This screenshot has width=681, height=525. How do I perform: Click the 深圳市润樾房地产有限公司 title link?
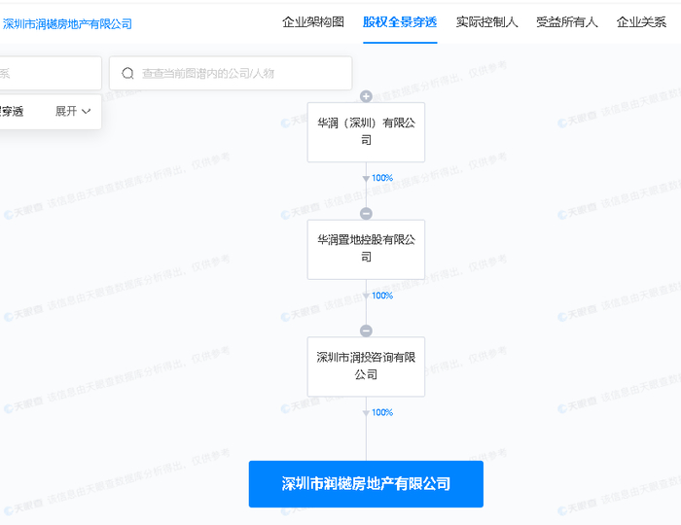(x=67, y=24)
